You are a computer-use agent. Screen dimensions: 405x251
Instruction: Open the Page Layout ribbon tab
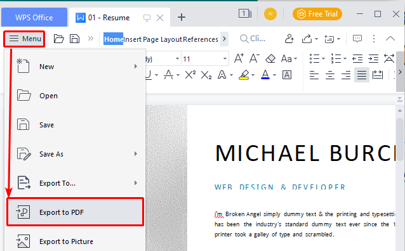tap(163, 39)
